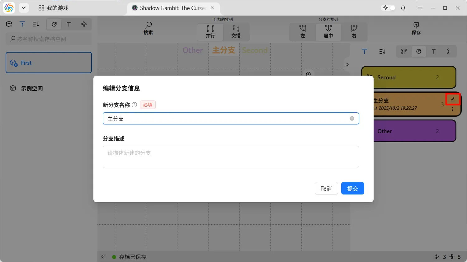Click the help icon beside 新分支名称
467x262 pixels.
(x=134, y=105)
